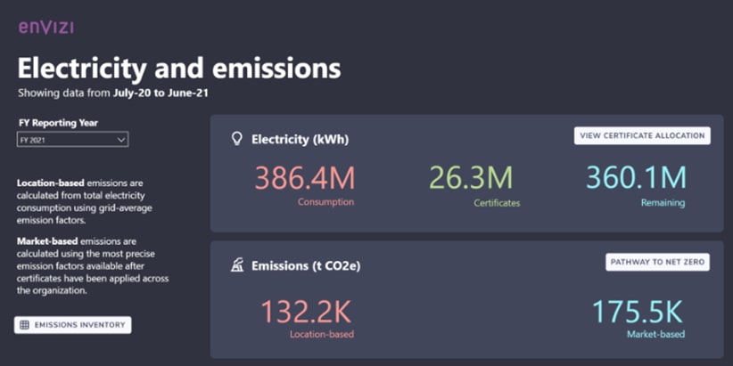
Task: Open View Certificate Allocation
Action: (642, 136)
